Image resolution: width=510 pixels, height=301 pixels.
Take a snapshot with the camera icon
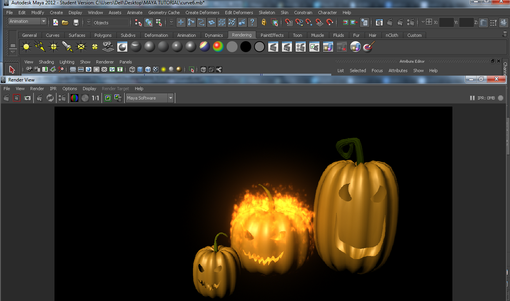[x=27, y=98]
